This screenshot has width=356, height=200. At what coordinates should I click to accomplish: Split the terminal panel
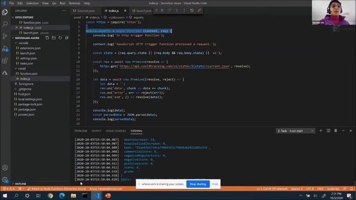click(328, 131)
